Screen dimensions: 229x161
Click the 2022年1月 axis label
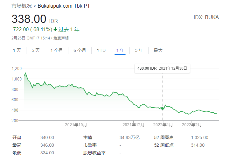pos(163,125)
